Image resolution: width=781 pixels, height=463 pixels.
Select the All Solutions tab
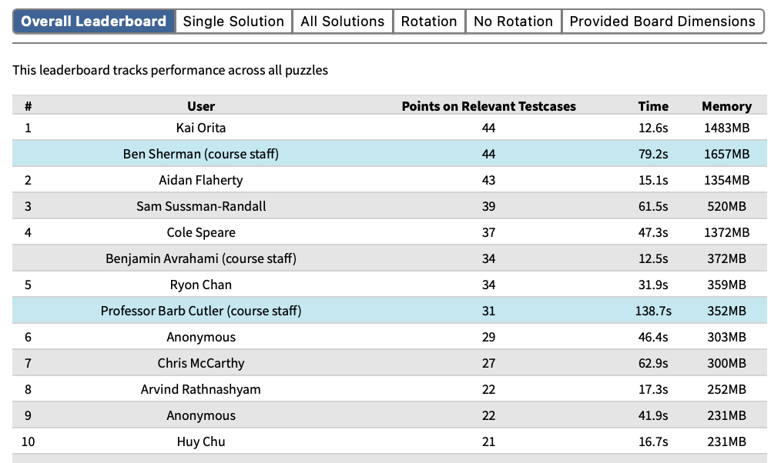(x=342, y=22)
